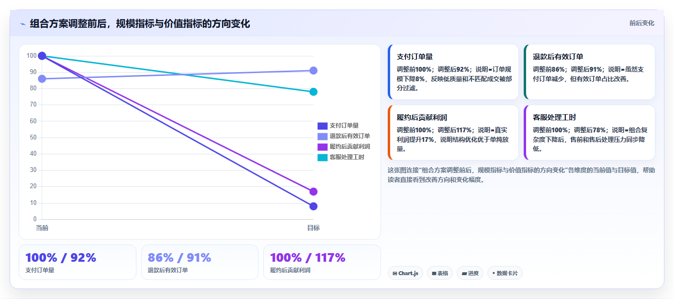This screenshot has height=299, width=674.
Task: Click the icon inside the 表格 tag
Action: [x=434, y=274]
